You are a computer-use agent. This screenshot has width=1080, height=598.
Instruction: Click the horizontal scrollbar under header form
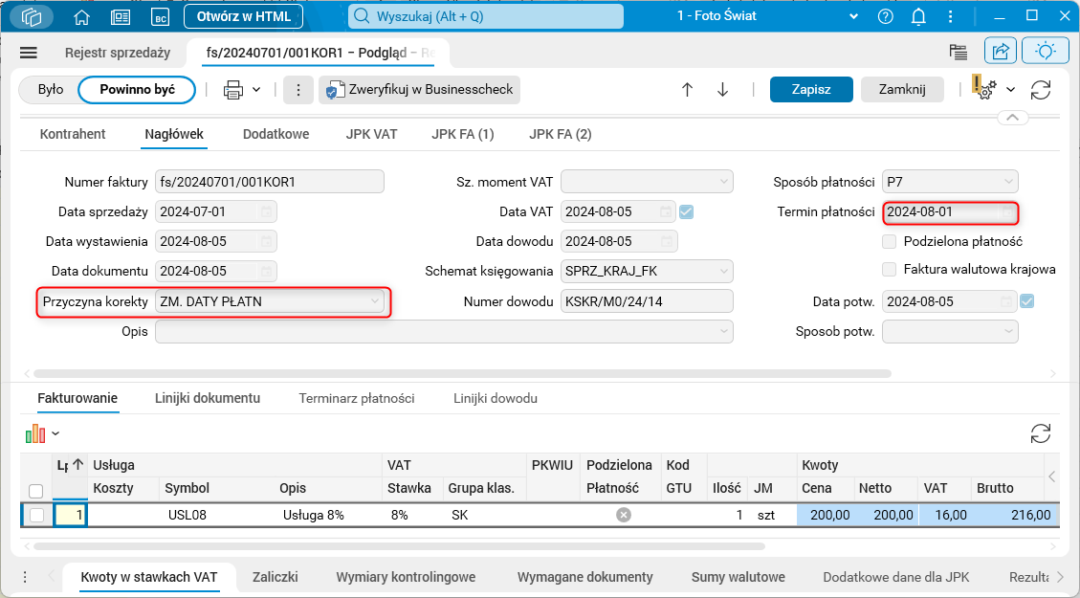tap(462, 373)
